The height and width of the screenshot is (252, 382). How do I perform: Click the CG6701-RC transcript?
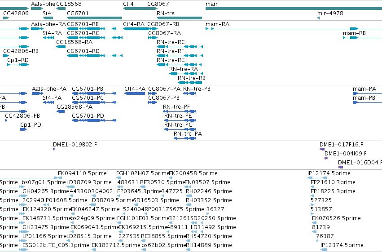[x=95, y=38]
